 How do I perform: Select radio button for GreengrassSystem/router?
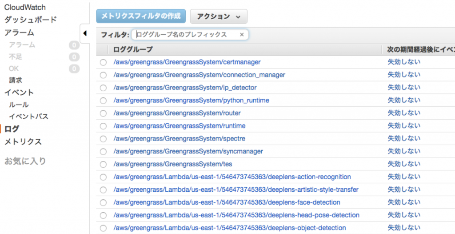(x=103, y=113)
